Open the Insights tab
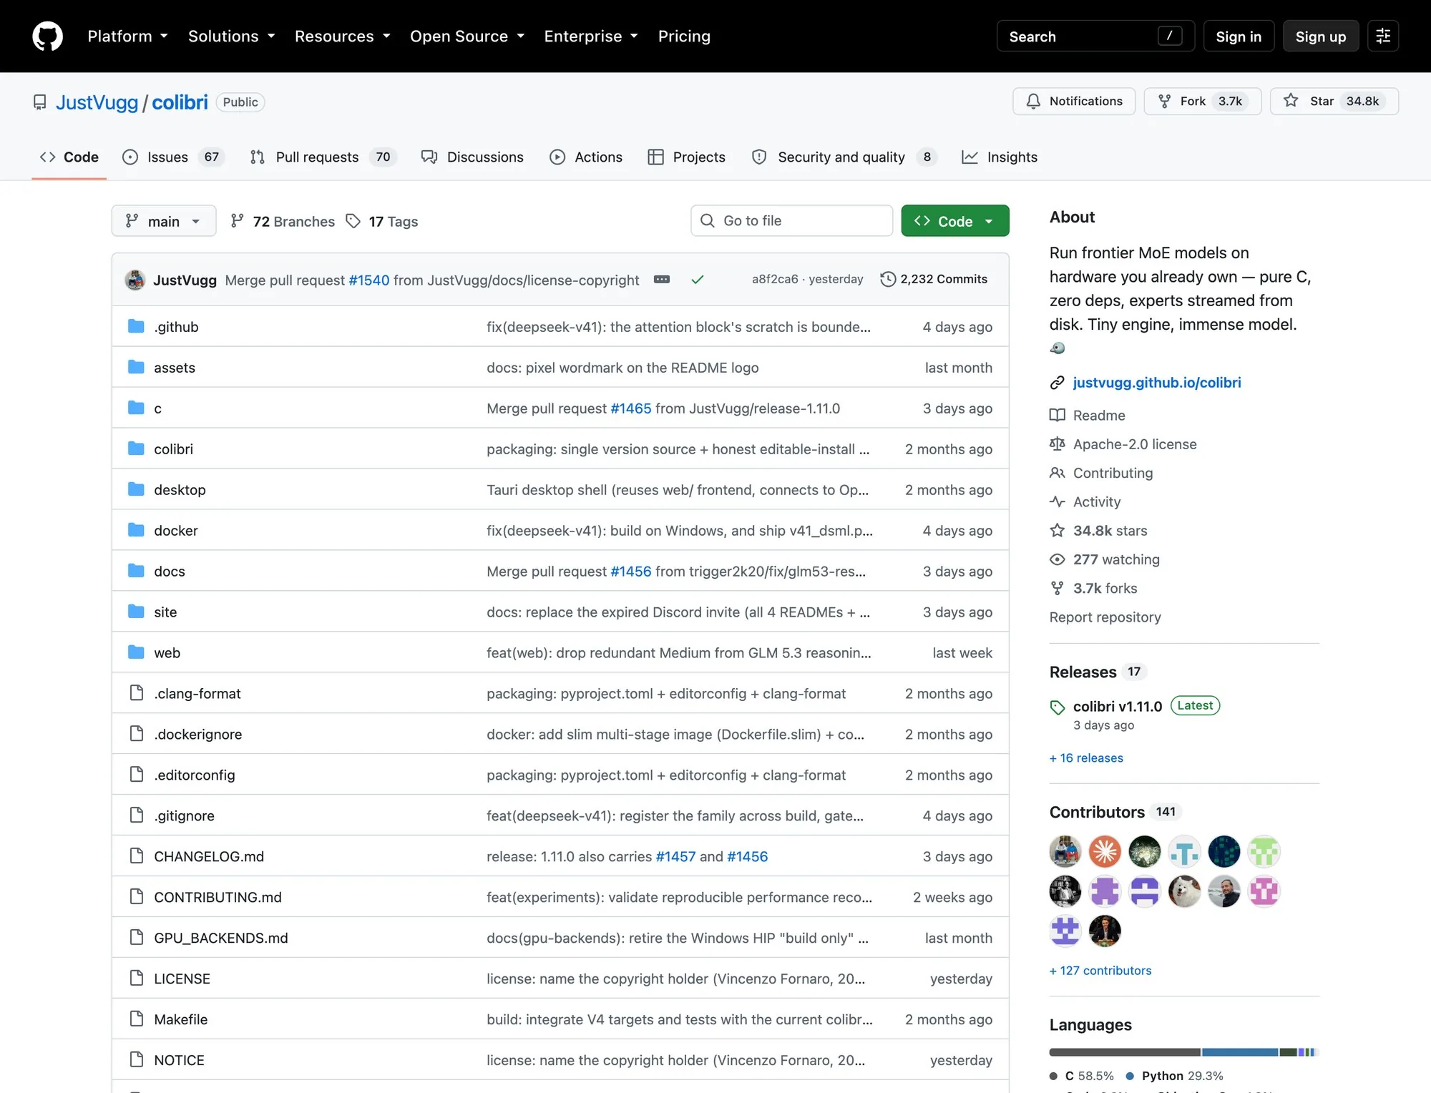The height and width of the screenshot is (1093, 1431). (1000, 157)
